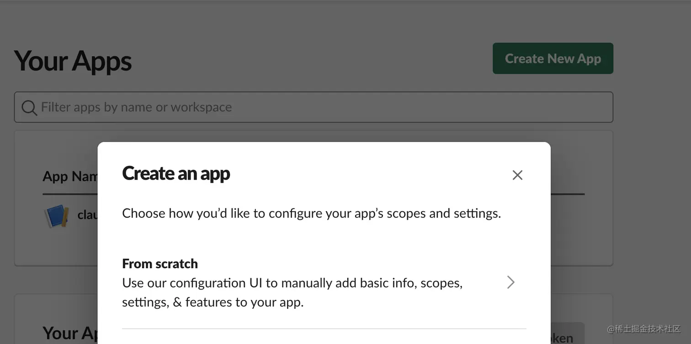Click the underline beneath App Name header

click(69, 194)
